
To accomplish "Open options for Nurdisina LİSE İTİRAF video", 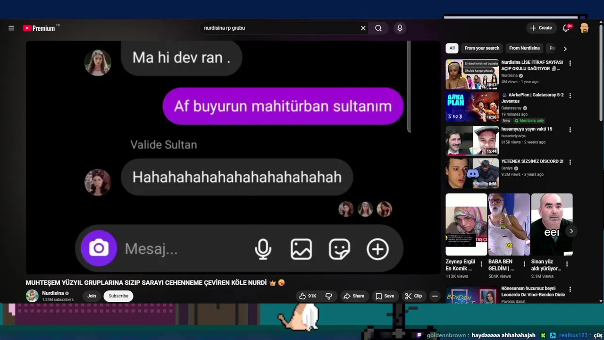I will point(570,63).
